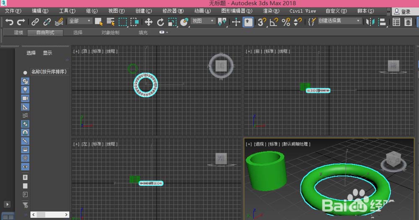Select the Select and Rotate tool
419x220 pixels.
pos(160,22)
